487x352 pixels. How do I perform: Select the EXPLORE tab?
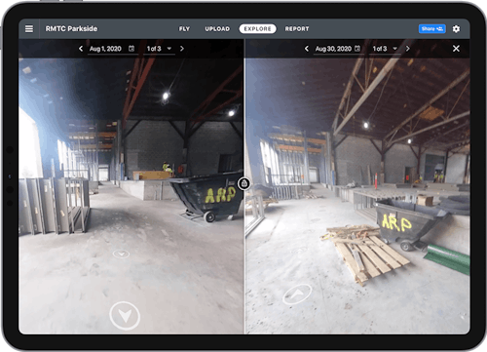[258, 29]
